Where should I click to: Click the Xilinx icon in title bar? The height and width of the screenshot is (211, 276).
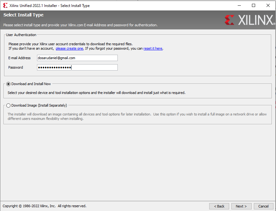tap(5, 5)
